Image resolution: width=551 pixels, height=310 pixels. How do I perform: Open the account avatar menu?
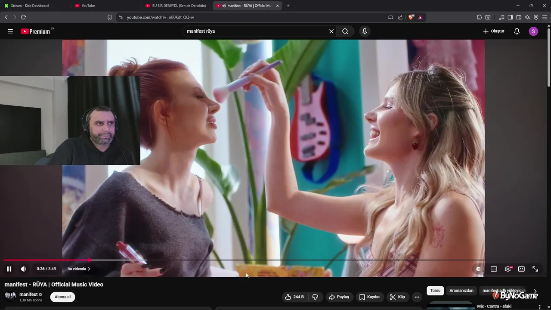coord(533,31)
